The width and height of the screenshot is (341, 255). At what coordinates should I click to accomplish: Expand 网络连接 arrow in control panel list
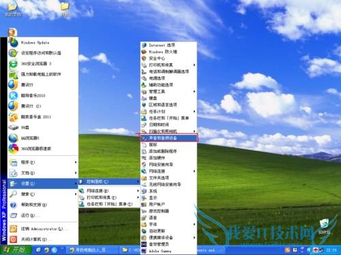pos(194,171)
